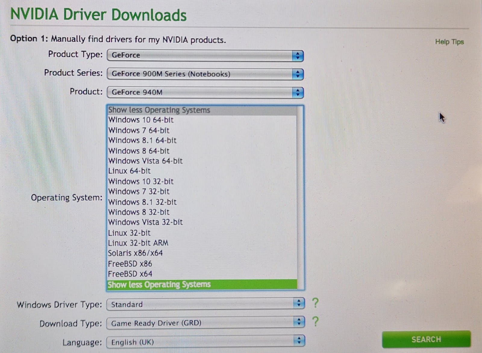Viewport: 482px width, 353px height.
Task: Open the Help Tips link
Action: point(449,42)
